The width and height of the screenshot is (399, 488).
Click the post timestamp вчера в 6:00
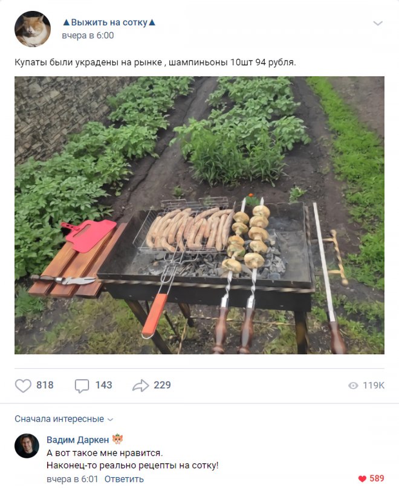pos(88,36)
